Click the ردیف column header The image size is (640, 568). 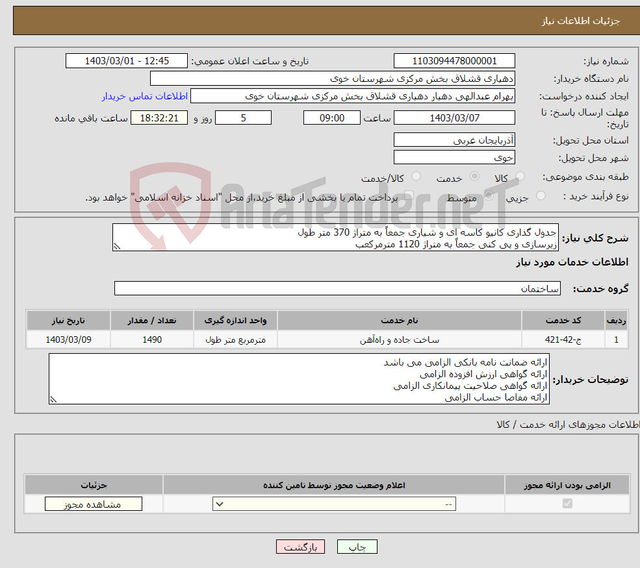[617, 321]
